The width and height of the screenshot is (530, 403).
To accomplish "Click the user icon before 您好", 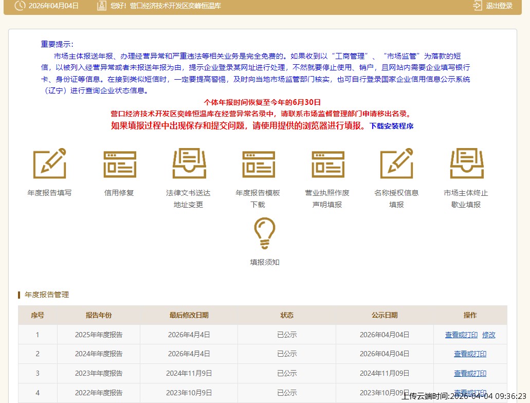I will [x=102, y=6].
